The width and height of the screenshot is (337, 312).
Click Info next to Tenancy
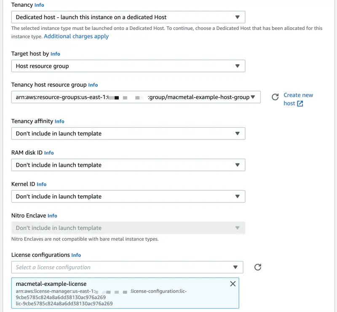(x=39, y=5)
